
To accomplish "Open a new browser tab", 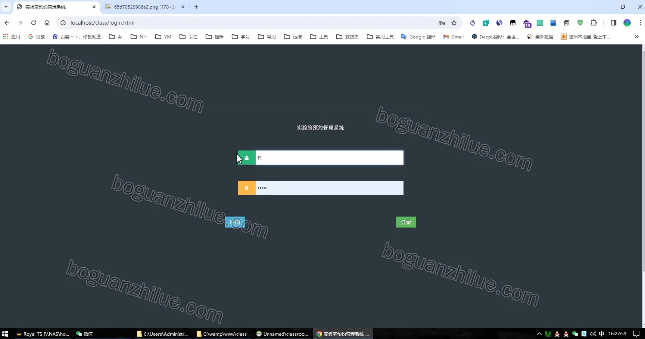I will click(x=196, y=7).
